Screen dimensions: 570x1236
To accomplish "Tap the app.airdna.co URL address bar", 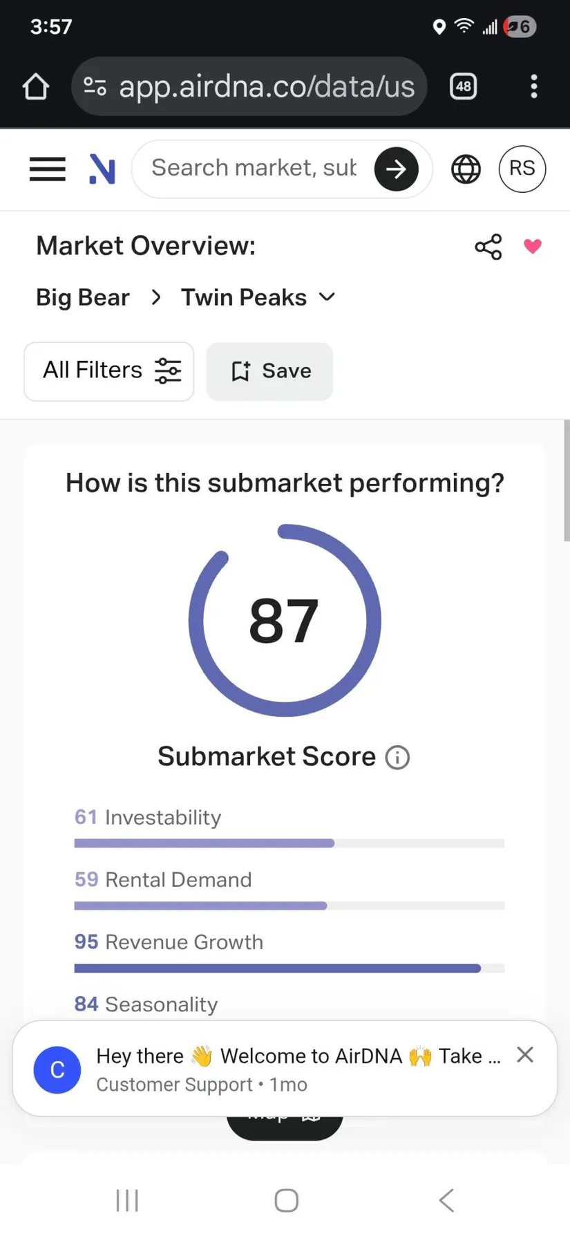I will (265, 87).
